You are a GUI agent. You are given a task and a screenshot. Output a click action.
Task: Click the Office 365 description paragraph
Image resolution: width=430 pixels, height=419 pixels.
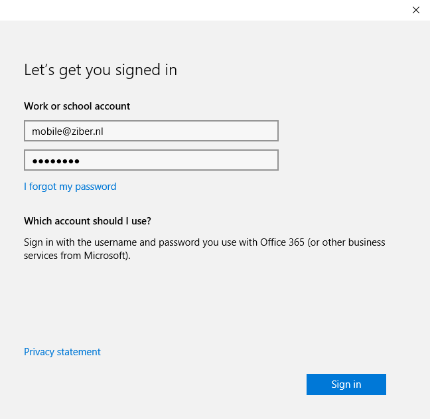pos(204,249)
